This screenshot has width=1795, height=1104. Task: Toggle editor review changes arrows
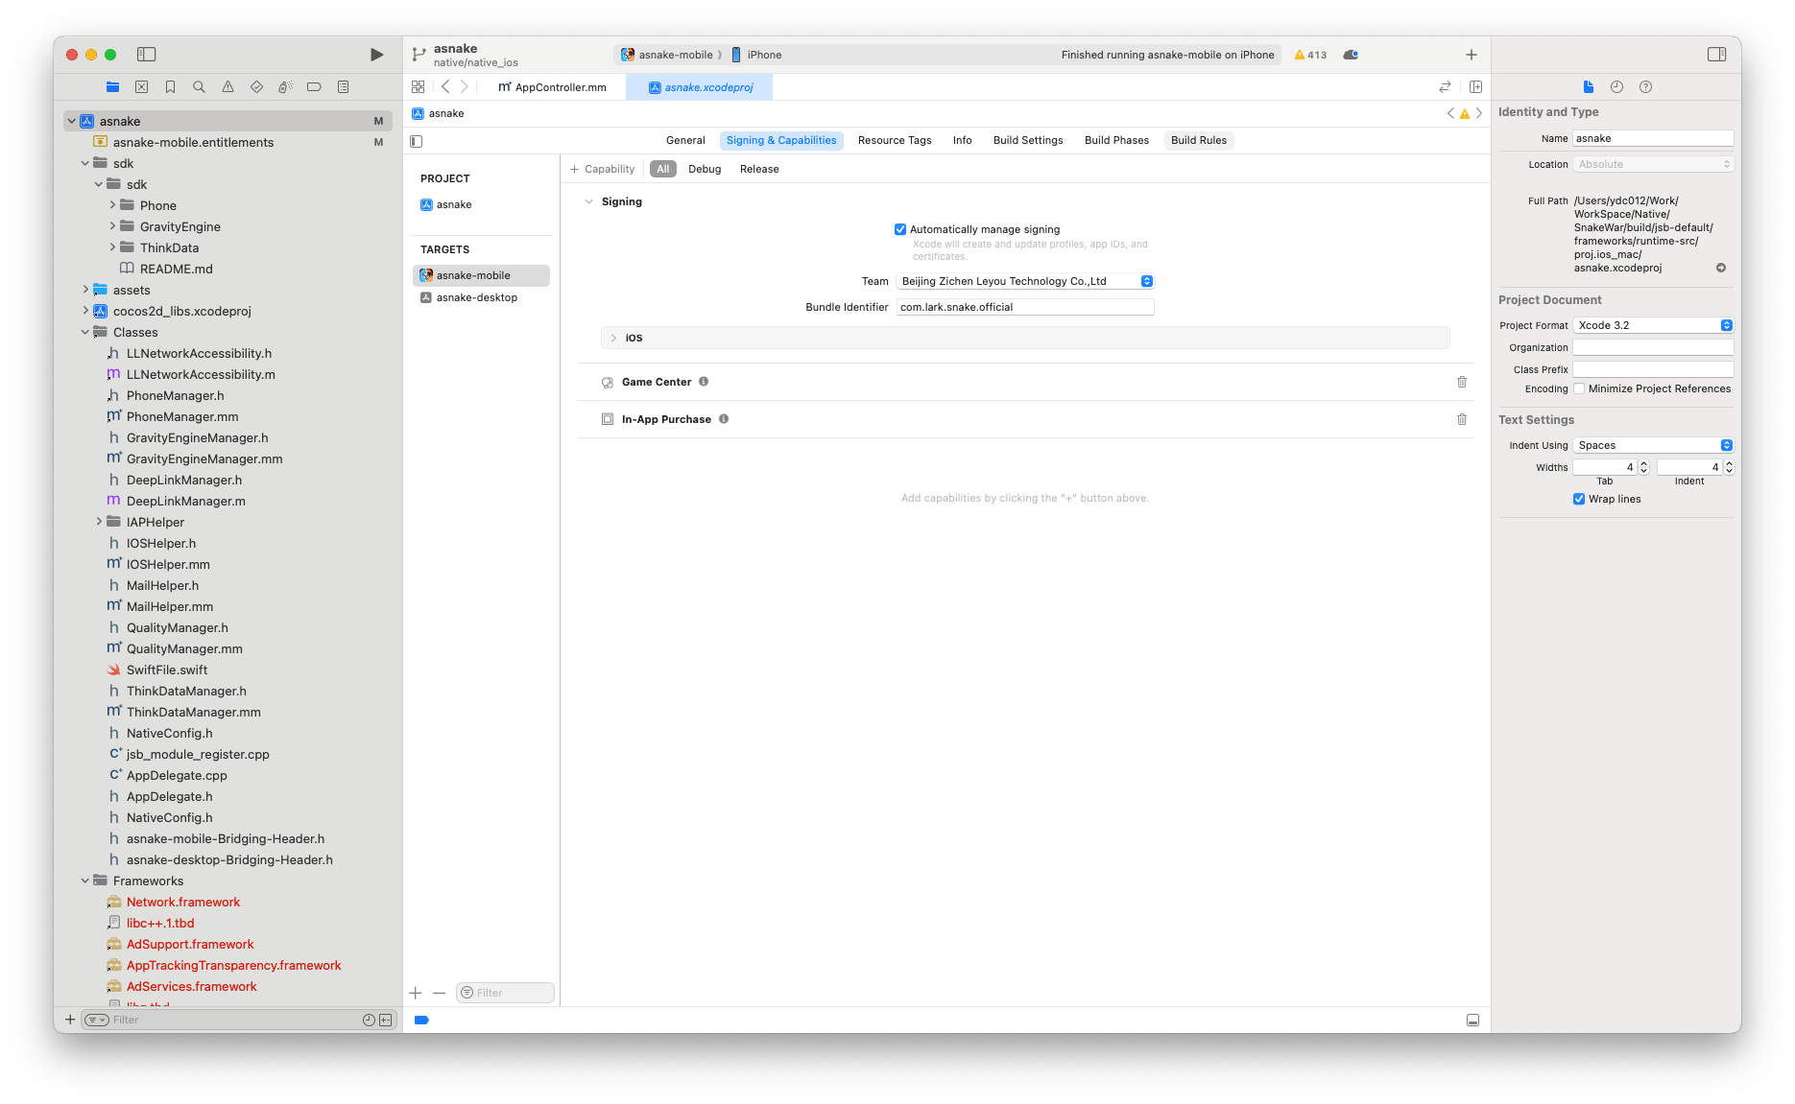click(1445, 87)
